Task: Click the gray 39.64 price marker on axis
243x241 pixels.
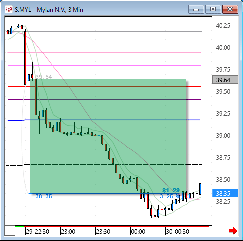Action: point(225,80)
